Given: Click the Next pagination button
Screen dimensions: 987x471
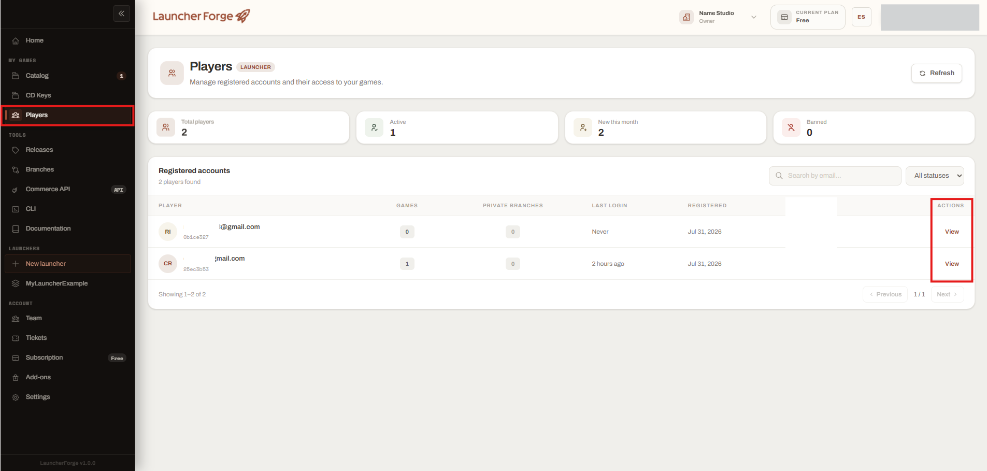Looking at the screenshot, I should (947, 294).
